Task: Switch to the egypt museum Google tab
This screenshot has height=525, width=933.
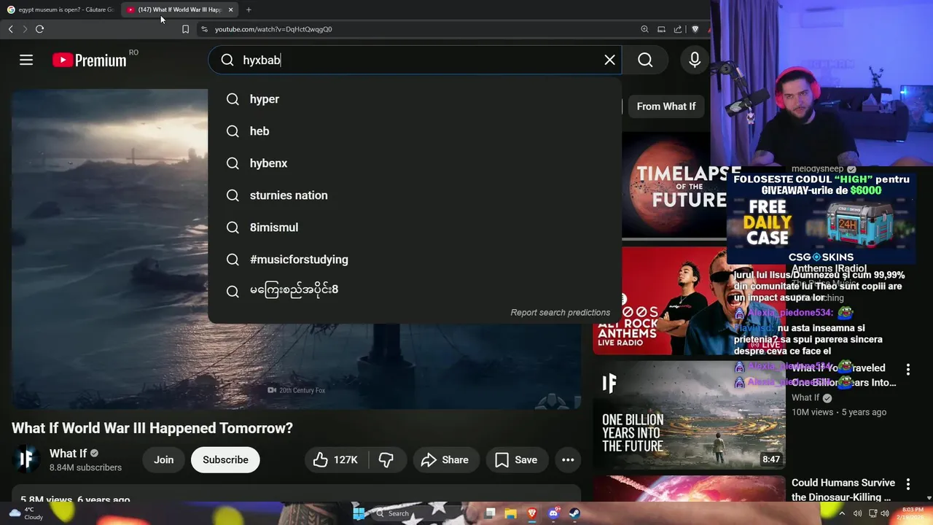Action: tap(60, 9)
